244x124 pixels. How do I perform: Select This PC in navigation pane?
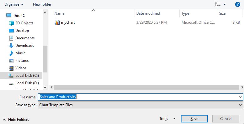[19, 16]
